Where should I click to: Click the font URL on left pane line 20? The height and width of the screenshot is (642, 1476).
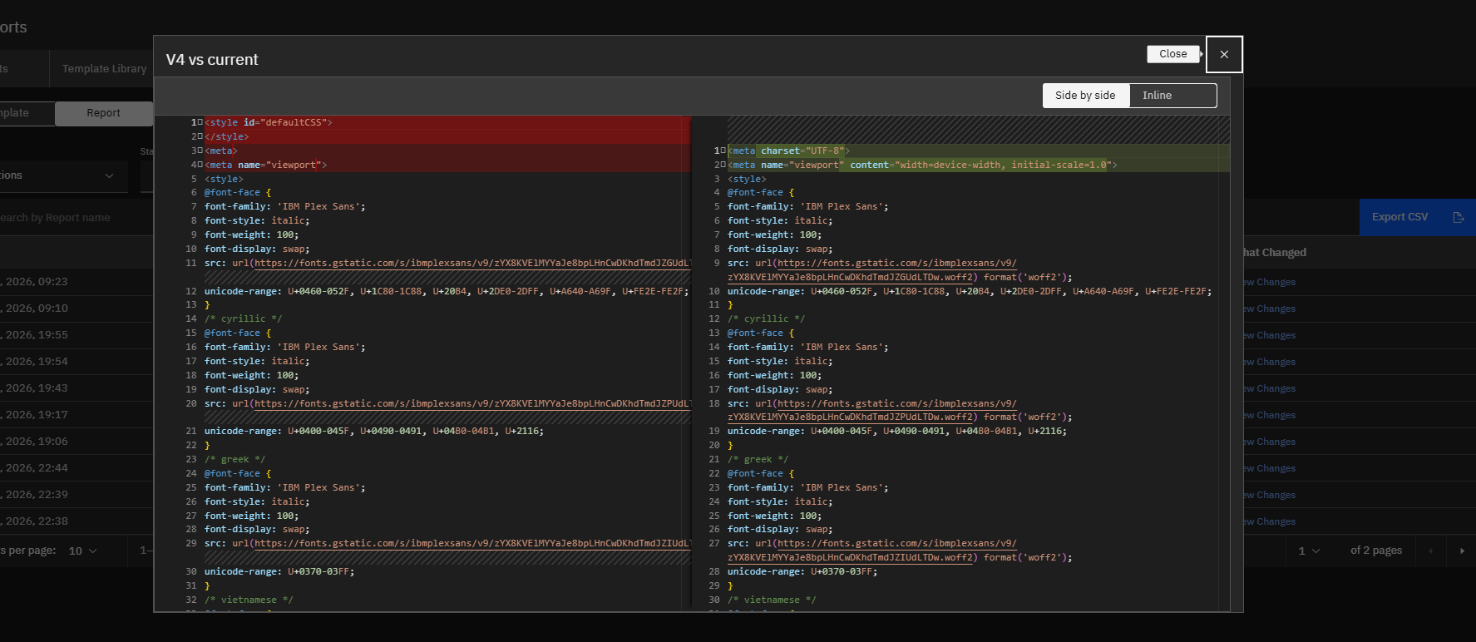pos(472,403)
